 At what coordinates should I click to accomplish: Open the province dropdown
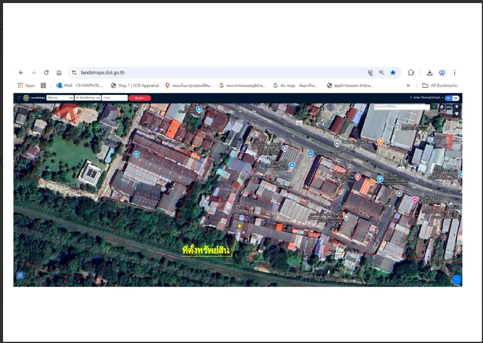(60, 98)
